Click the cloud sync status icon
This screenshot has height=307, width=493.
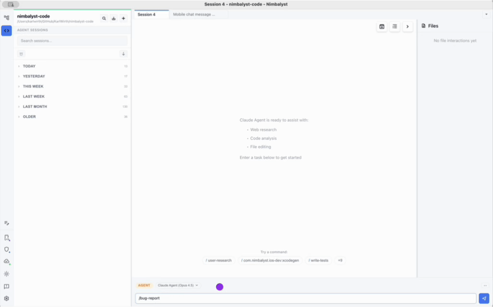pos(7,261)
